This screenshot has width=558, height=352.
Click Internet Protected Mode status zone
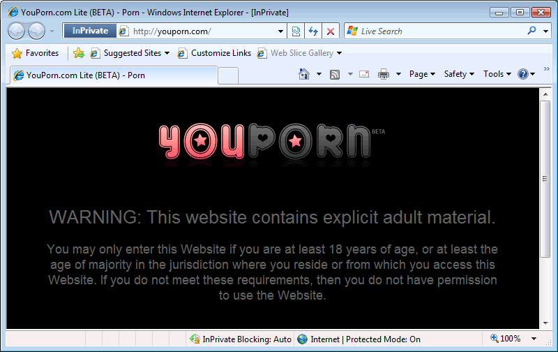pyautogui.click(x=359, y=339)
